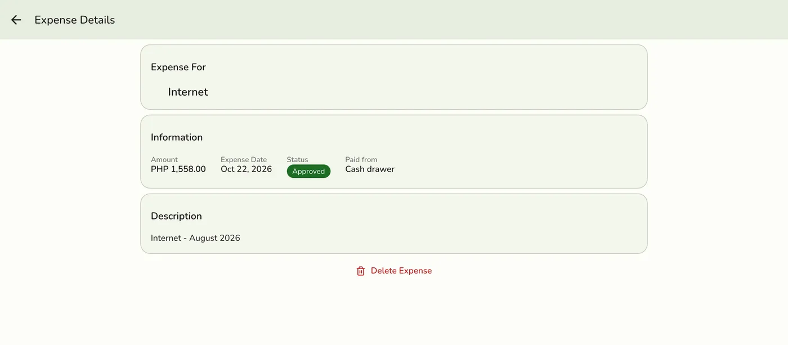Click the Information section heading
This screenshot has height=345, width=788.
(177, 137)
